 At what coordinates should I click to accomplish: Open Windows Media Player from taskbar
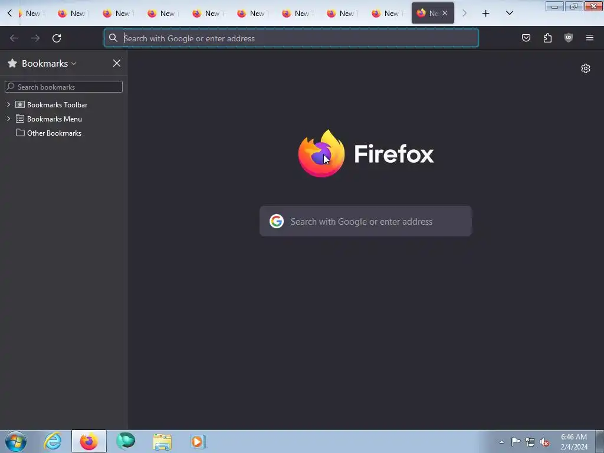pos(198,441)
